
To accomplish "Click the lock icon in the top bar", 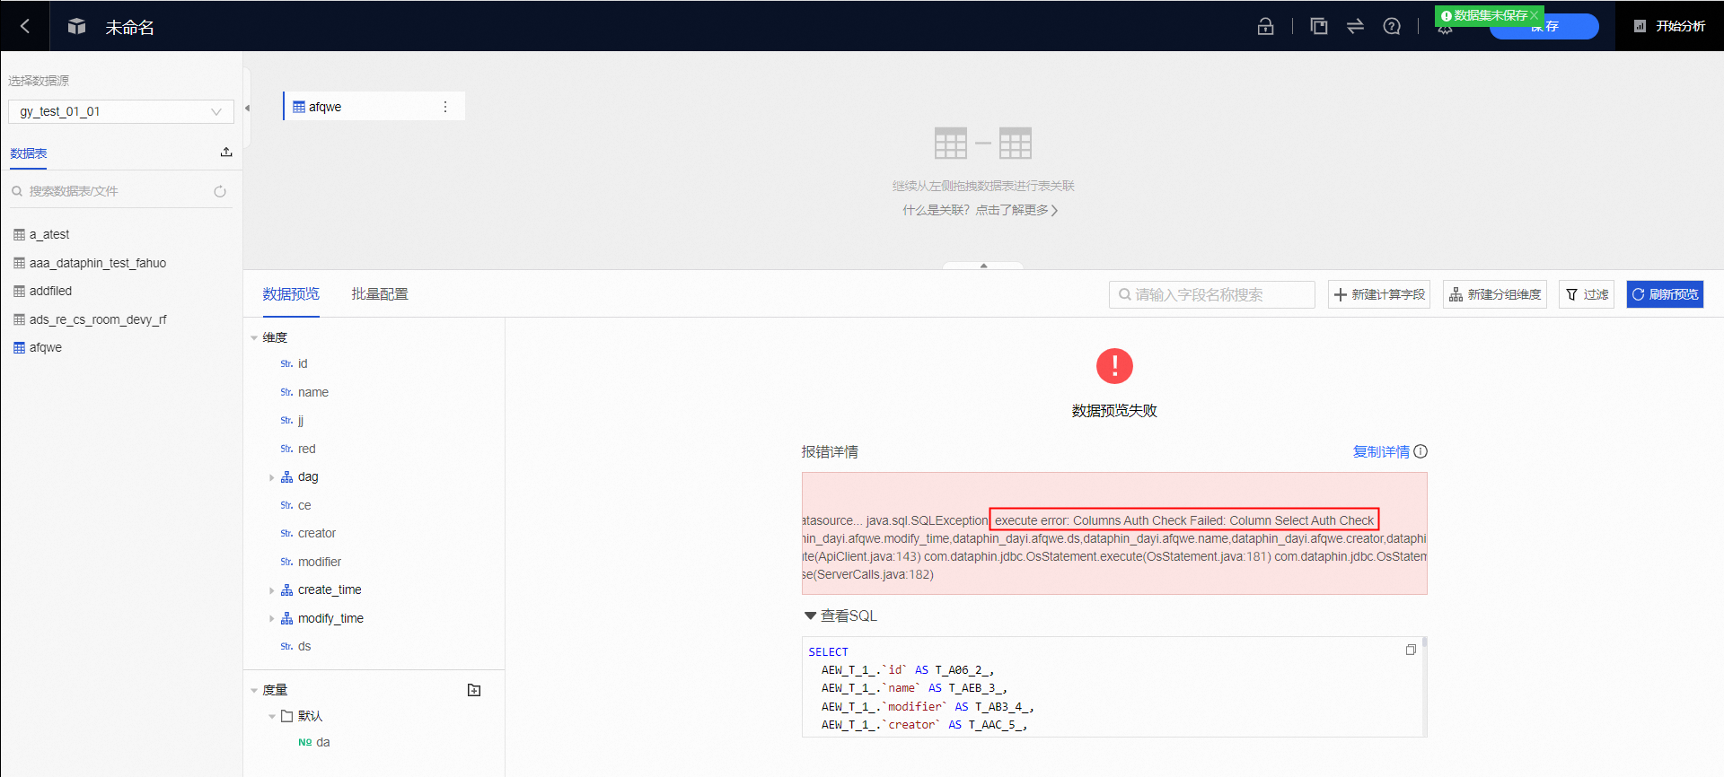I will (1265, 26).
